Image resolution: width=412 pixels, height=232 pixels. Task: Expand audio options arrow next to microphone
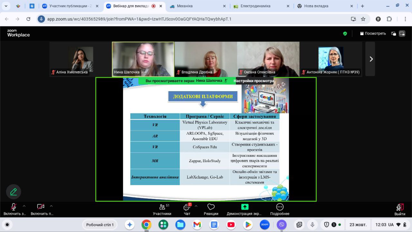[24, 206]
